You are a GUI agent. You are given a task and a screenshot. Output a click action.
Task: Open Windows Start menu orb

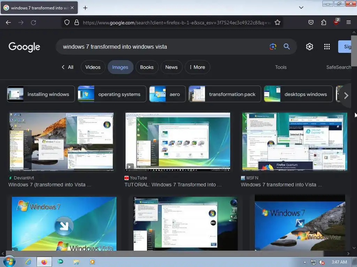[x=9, y=262]
